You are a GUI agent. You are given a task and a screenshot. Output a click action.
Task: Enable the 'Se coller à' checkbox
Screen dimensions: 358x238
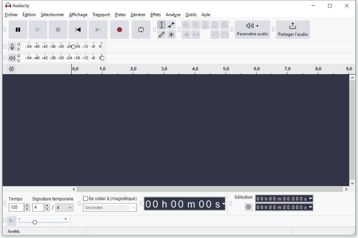85,199
